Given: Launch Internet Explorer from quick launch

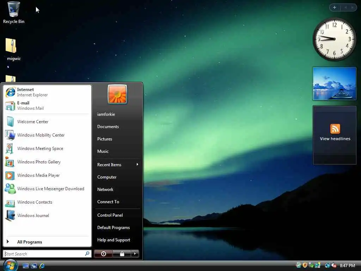Looking at the screenshot, I should point(42,266).
